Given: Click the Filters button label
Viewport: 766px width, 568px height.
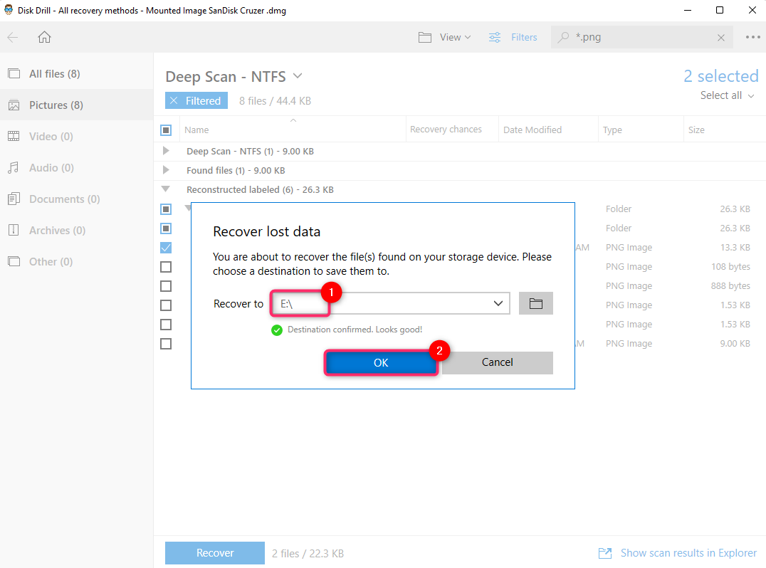Looking at the screenshot, I should 524,37.
